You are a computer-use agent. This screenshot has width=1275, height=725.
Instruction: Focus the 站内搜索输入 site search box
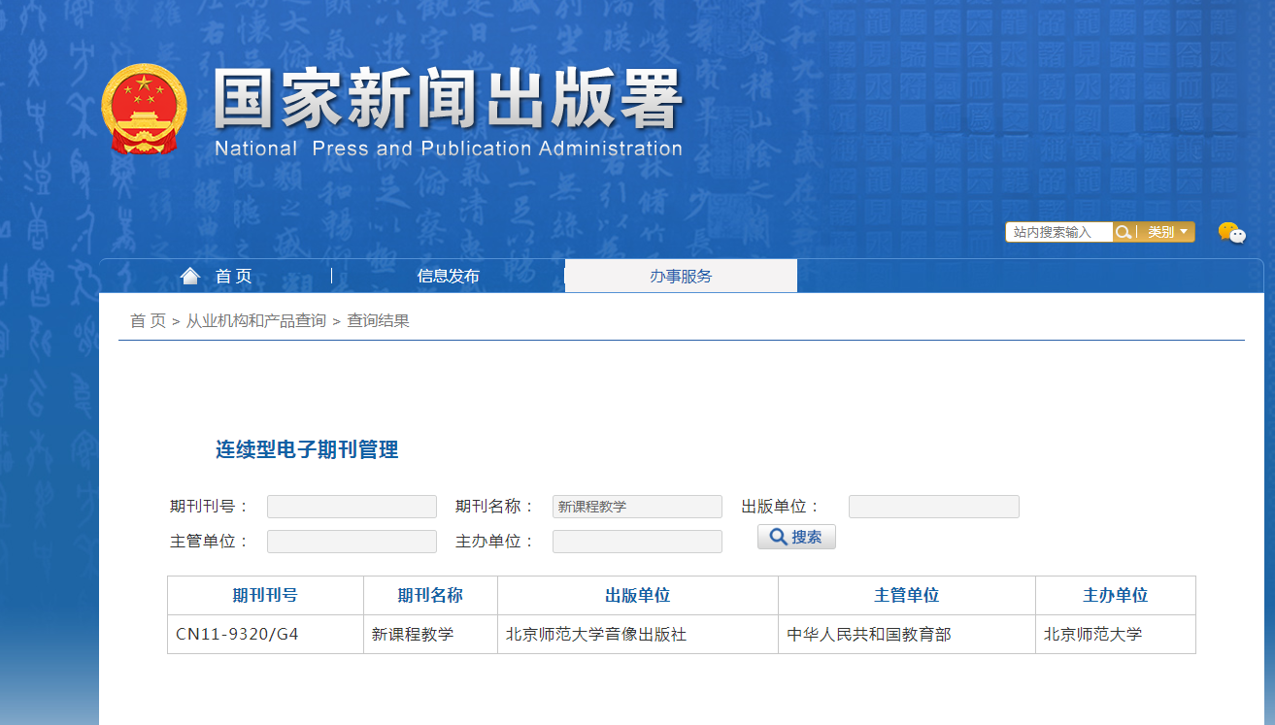[x=1058, y=232]
